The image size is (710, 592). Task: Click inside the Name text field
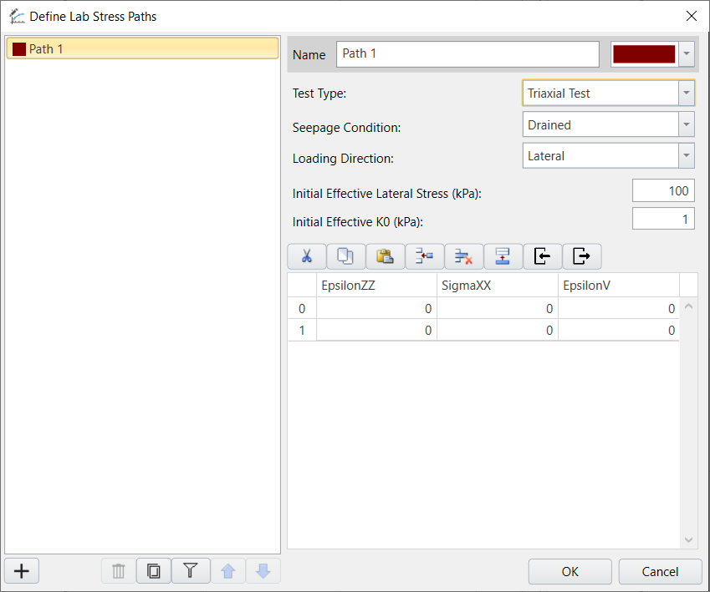(x=467, y=53)
